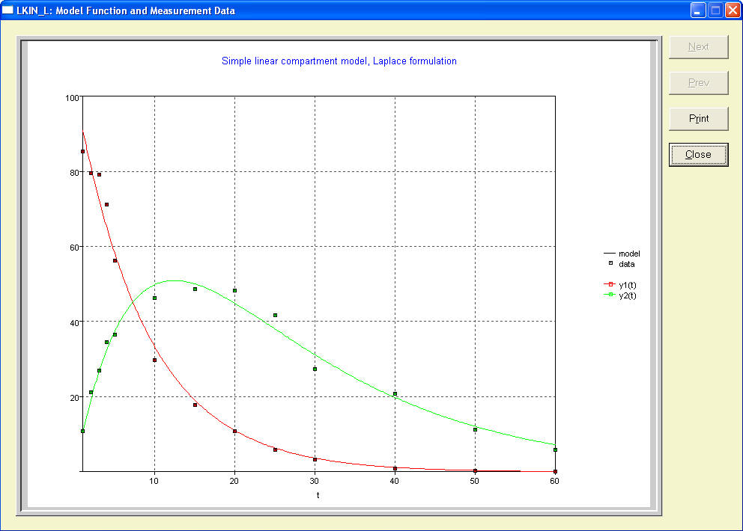
Task: Select the 'data' square marker in legend
Action: (611, 264)
